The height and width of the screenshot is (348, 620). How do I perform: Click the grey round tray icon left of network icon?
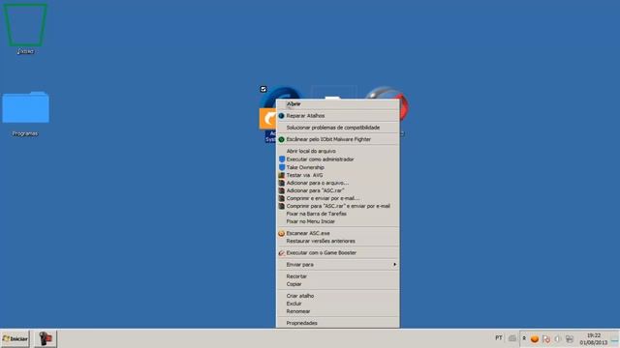click(x=558, y=339)
